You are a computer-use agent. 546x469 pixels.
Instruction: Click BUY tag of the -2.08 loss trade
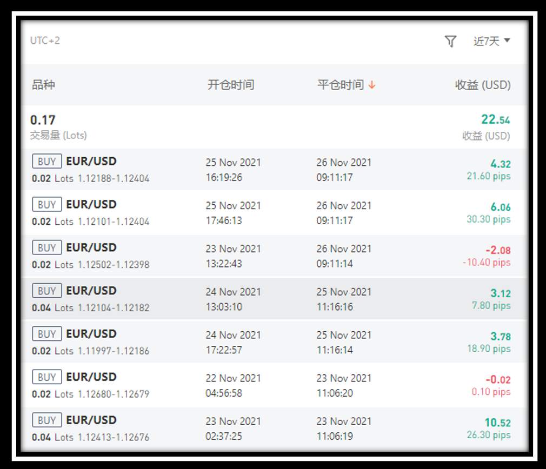point(47,247)
